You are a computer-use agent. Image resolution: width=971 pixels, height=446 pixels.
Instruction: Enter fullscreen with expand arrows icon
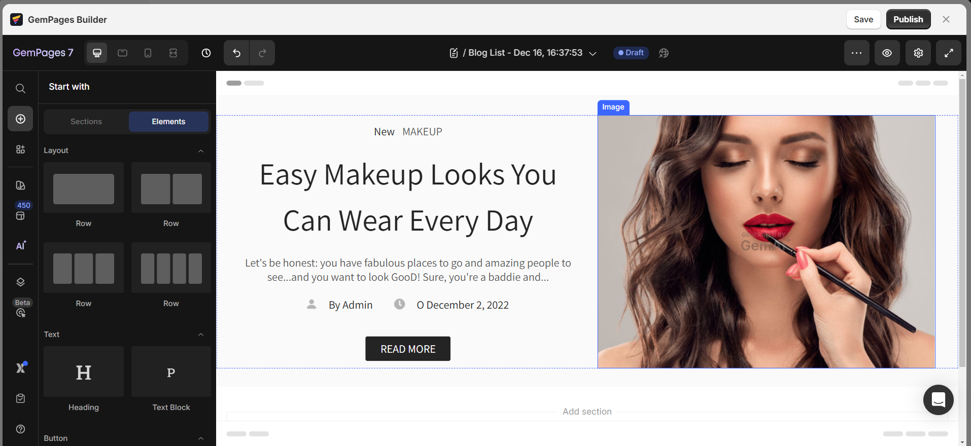(948, 53)
